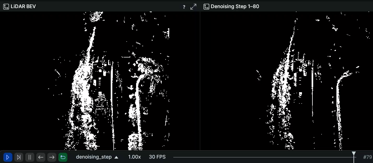Maximize the LiDAR BEV view

pos(193,7)
